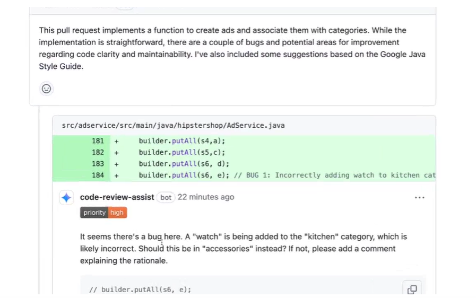The width and height of the screenshot is (476, 298).
Task: Click the code builder.putAll(s6, d) line
Action: coord(184,164)
